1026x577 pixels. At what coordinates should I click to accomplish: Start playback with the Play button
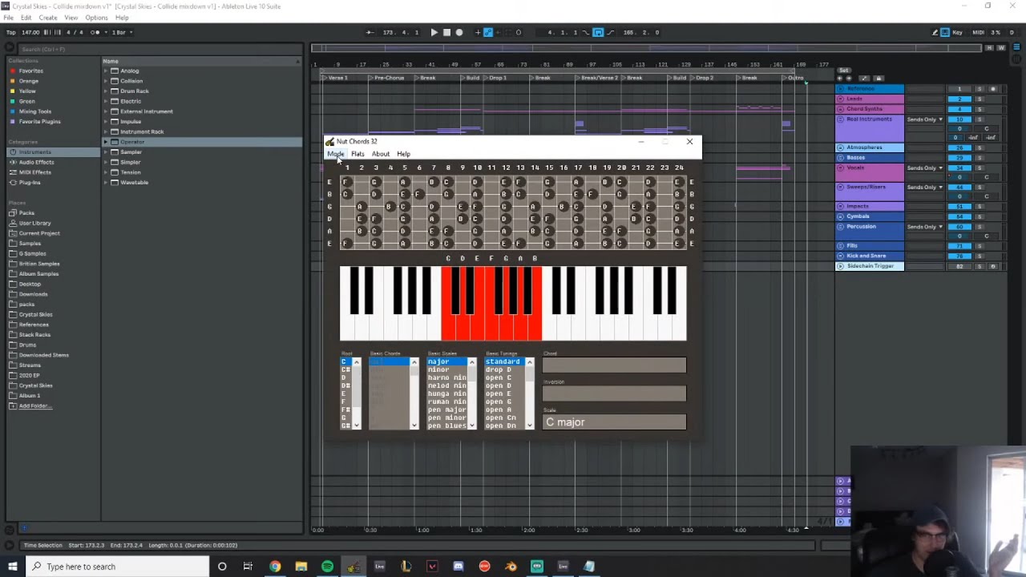point(434,32)
